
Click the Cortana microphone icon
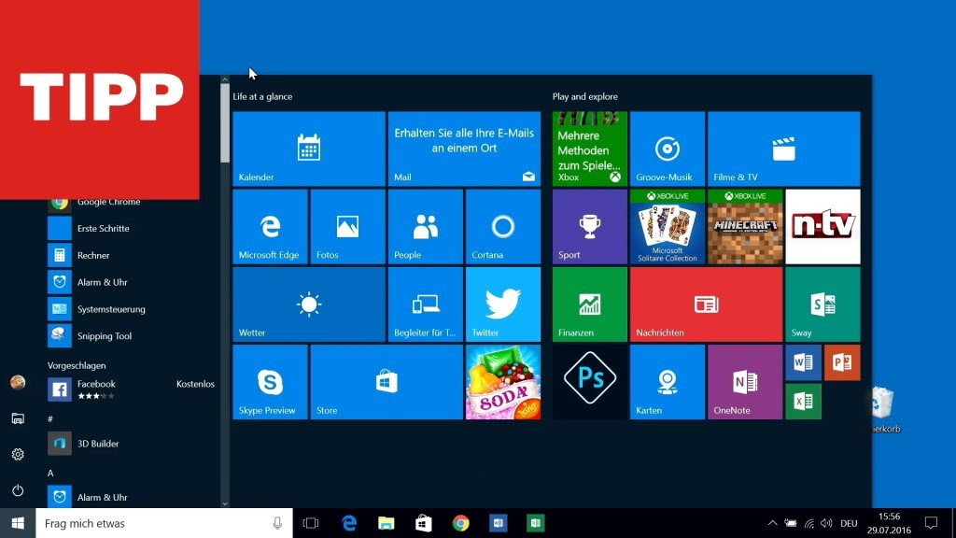(277, 523)
